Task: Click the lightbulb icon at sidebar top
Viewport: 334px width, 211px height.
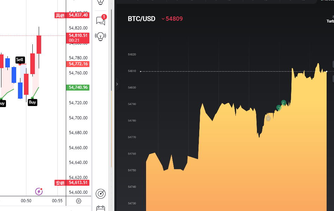Action: click(x=101, y=2)
